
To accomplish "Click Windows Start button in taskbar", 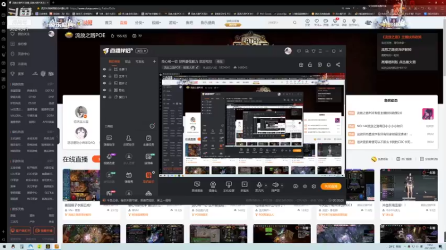I will tap(4, 246).
